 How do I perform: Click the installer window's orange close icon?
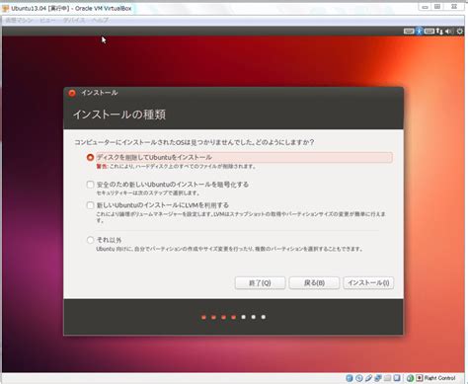(x=72, y=93)
